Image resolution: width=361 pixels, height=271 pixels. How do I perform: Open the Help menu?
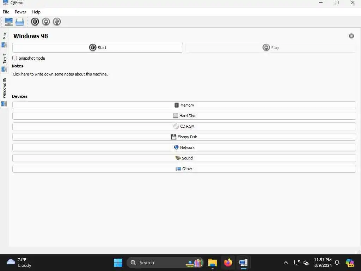[36, 12]
